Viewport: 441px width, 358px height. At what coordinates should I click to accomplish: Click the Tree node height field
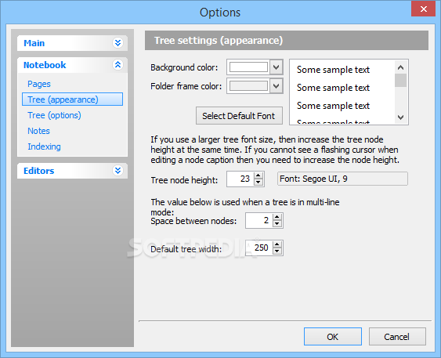pyautogui.click(x=240, y=179)
